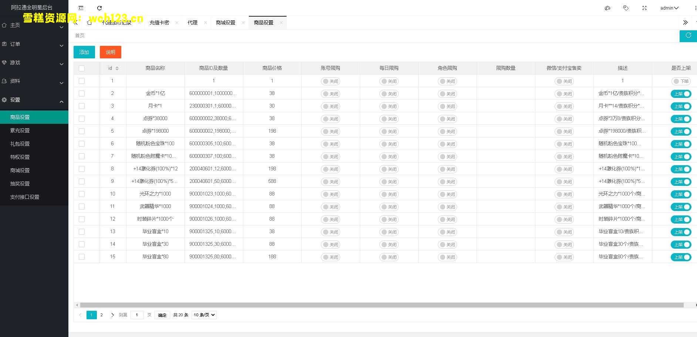Toggle fullscreen mode icon
Viewport: 697px width, 337px height.
(644, 8)
